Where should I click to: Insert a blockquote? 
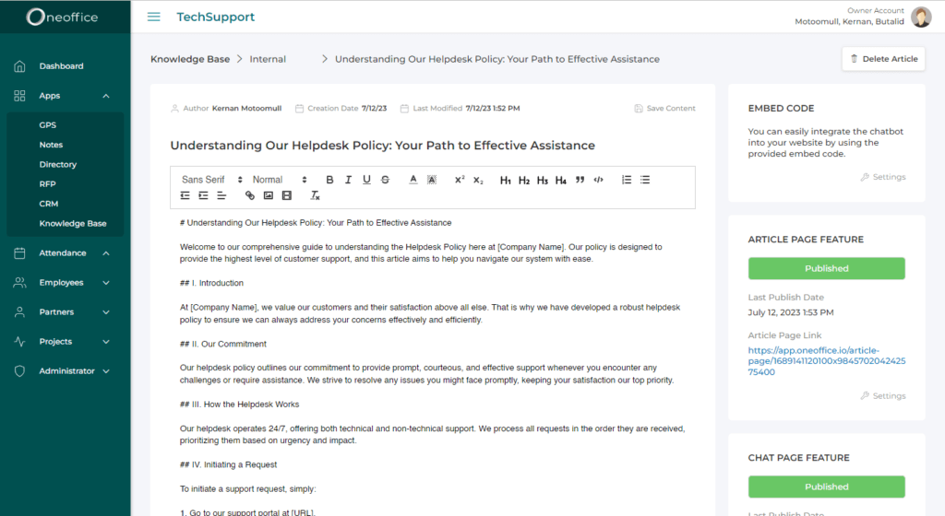click(580, 180)
